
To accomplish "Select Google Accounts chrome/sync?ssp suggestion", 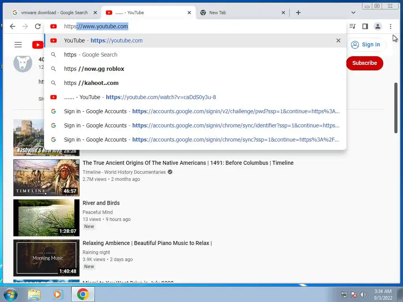I will (195, 140).
